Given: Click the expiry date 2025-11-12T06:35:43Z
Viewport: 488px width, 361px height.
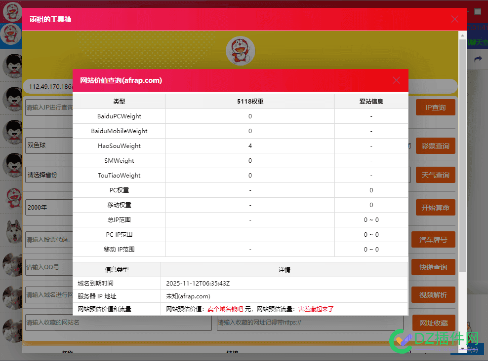Looking at the screenshot, I should coord(198,284).
